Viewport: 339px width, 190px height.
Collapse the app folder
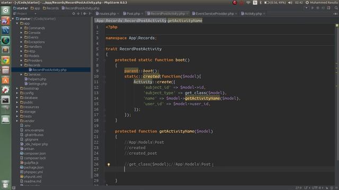coord(17,23)
